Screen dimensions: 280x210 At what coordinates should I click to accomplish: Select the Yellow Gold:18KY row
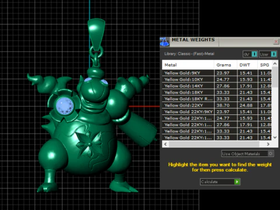[x=217, y=92]
